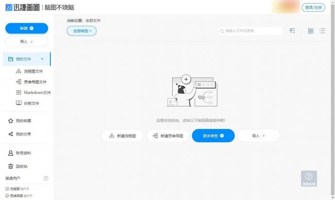Click the person icon for 账号资料
335x200 pixels.
click(10, 153)
